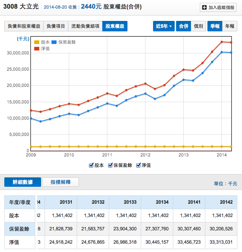Click the yellow 股本 legend swatch
242x252 pixels.
(36, 42)
